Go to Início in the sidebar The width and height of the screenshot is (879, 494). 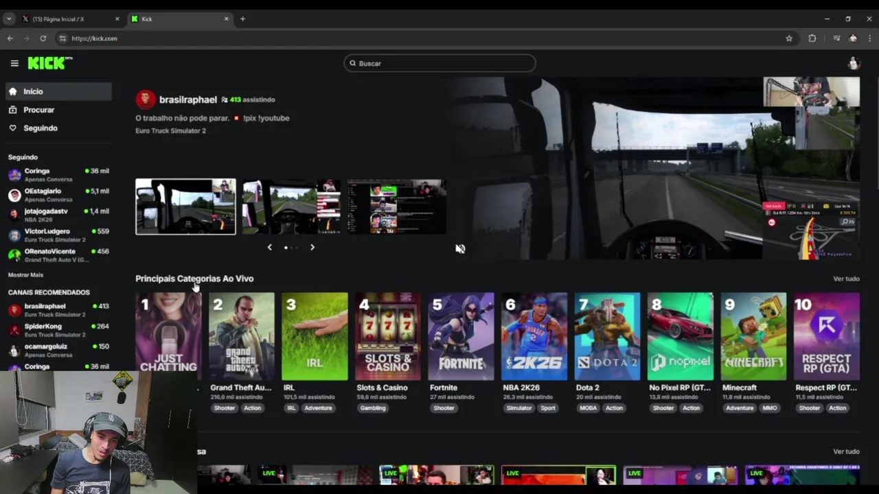[58, 91]
